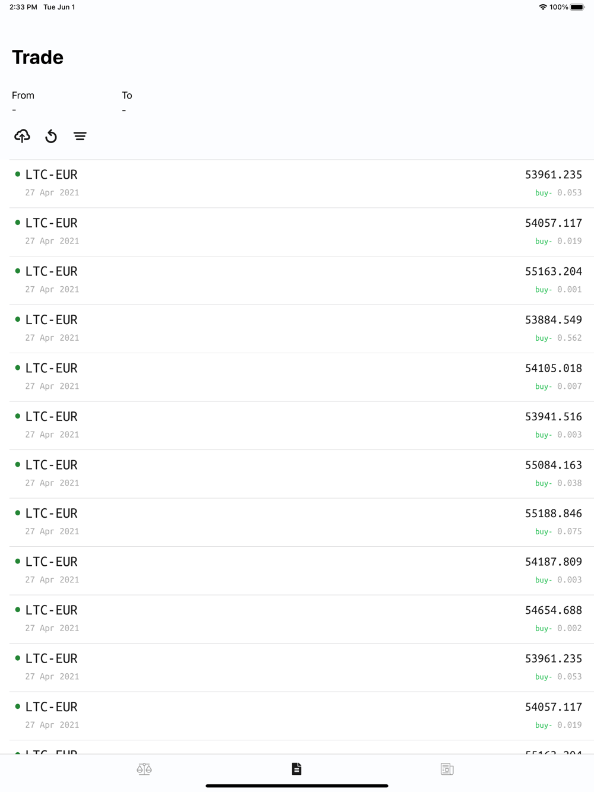Image resolution: width=594 pixels, height=792 pixels.
Task: Select the document tab in bottom bar
Action: [x=297, y=769]
